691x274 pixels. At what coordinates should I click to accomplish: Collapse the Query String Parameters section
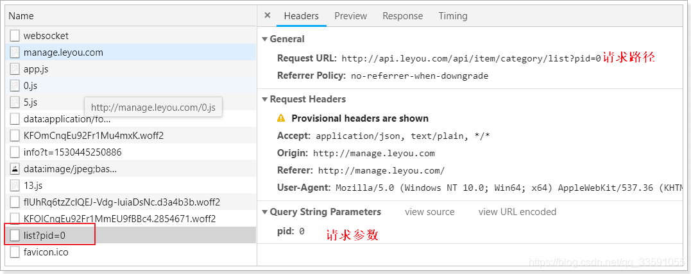pos(265,212)
